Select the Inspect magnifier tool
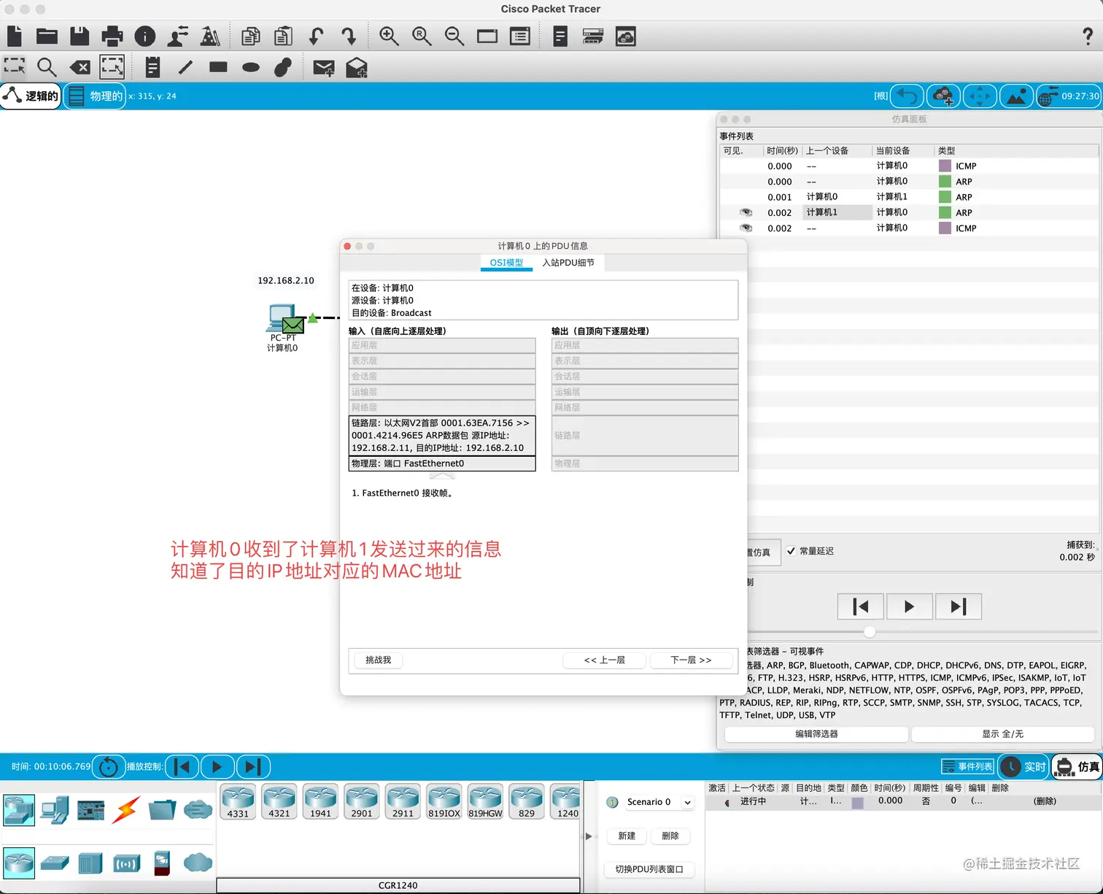This screenshot has width=1103, height=894. (x=47, y=67)
